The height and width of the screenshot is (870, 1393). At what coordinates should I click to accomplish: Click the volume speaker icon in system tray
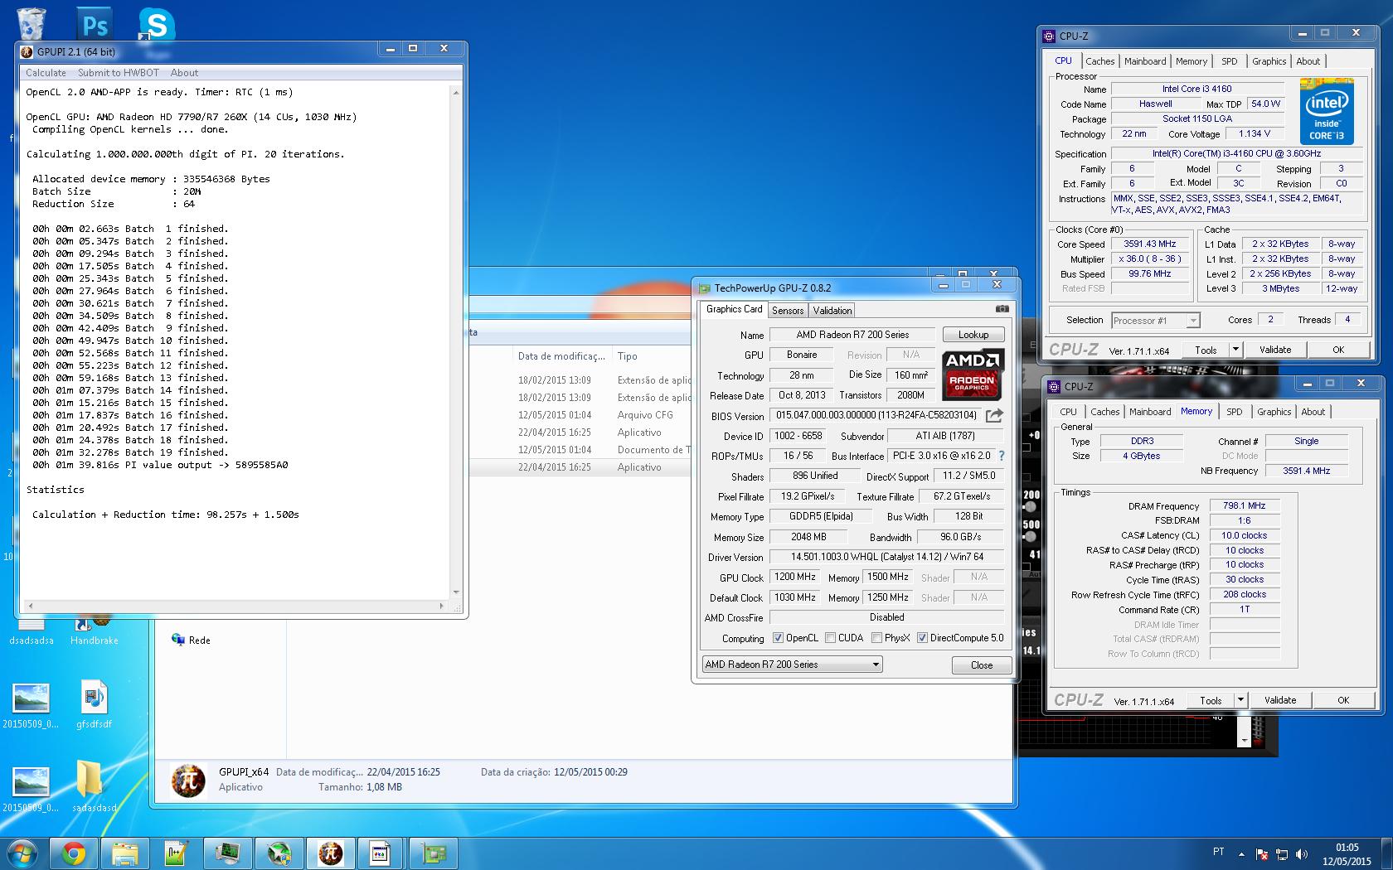click(x=1302, y=853)
